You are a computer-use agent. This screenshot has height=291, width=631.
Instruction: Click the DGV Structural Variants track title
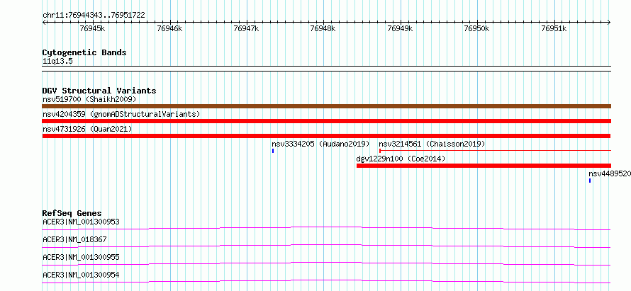click(x=99, y=91)
